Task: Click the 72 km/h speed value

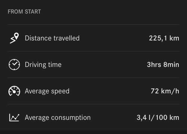Action: point(165,91)
